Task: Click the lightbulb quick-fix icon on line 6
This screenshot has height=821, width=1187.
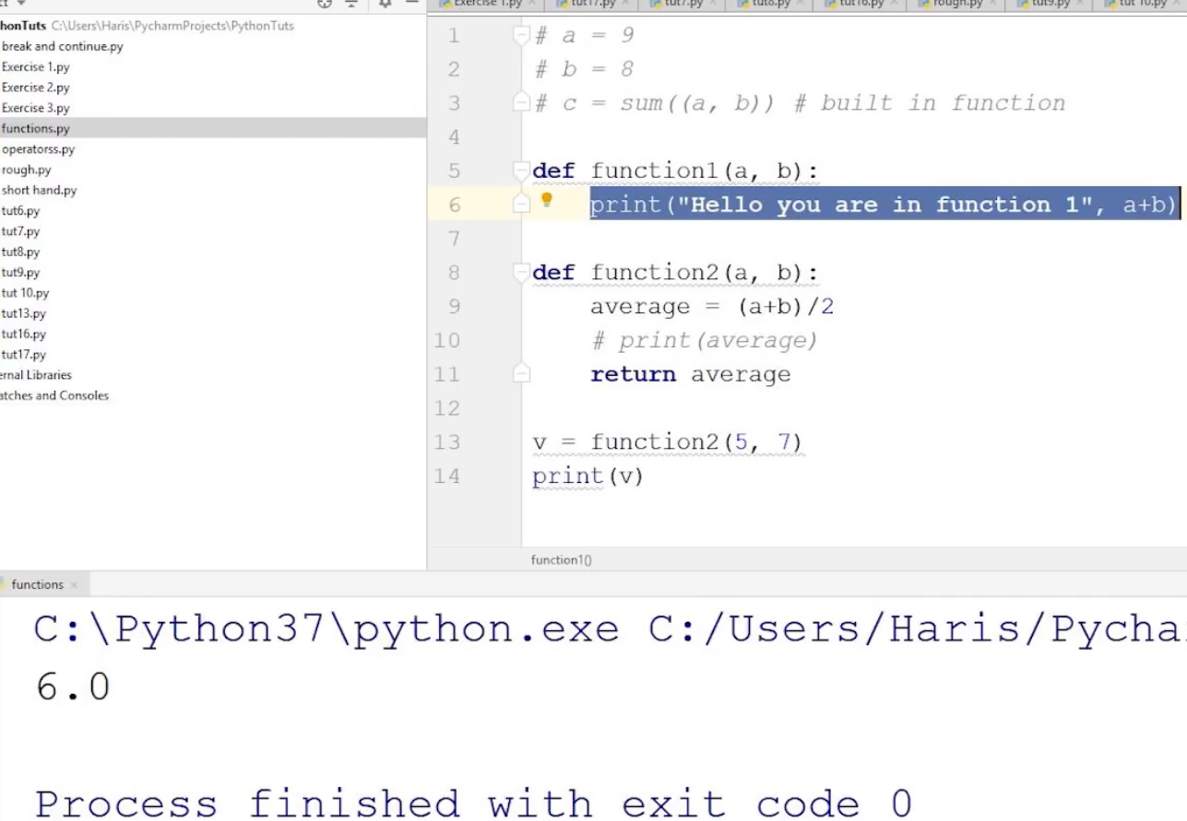Action: 548,201
